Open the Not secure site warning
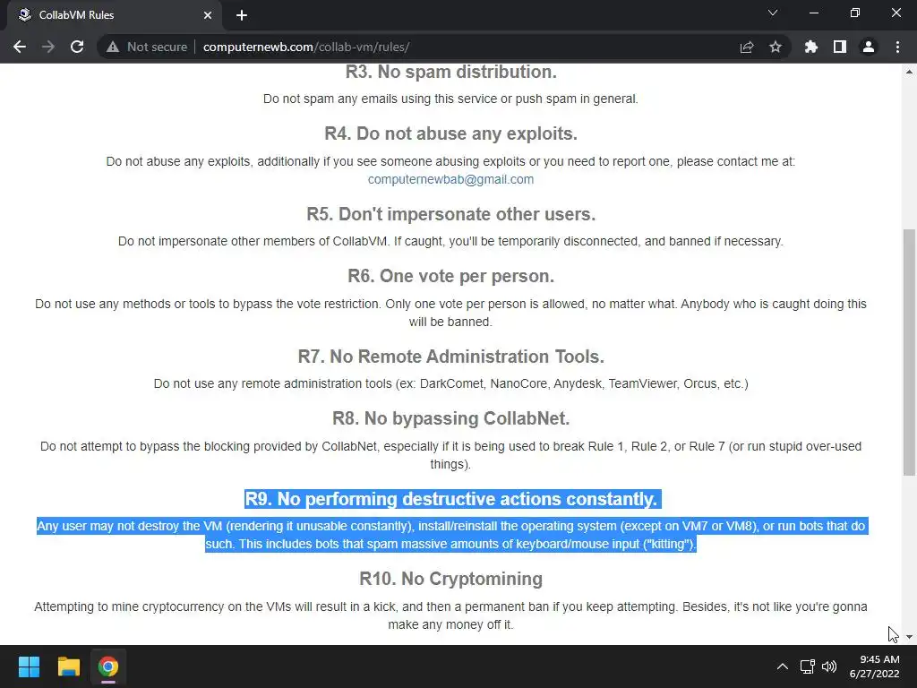Screen dimensions: 917x688 pos(147,47)
